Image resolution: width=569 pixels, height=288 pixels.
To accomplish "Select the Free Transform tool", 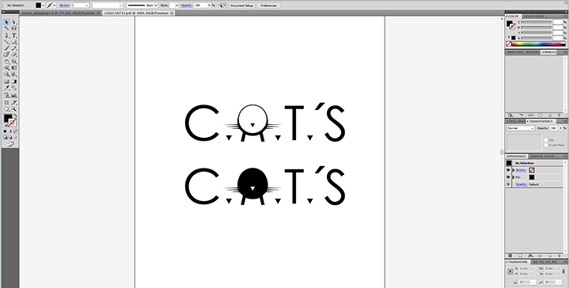I will click(14, 68).
